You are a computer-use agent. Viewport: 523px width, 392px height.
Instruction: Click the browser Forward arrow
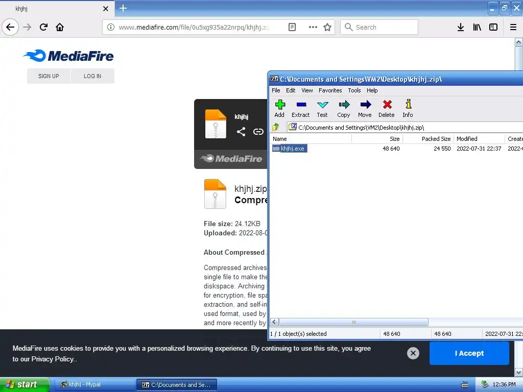click(27, 27)
